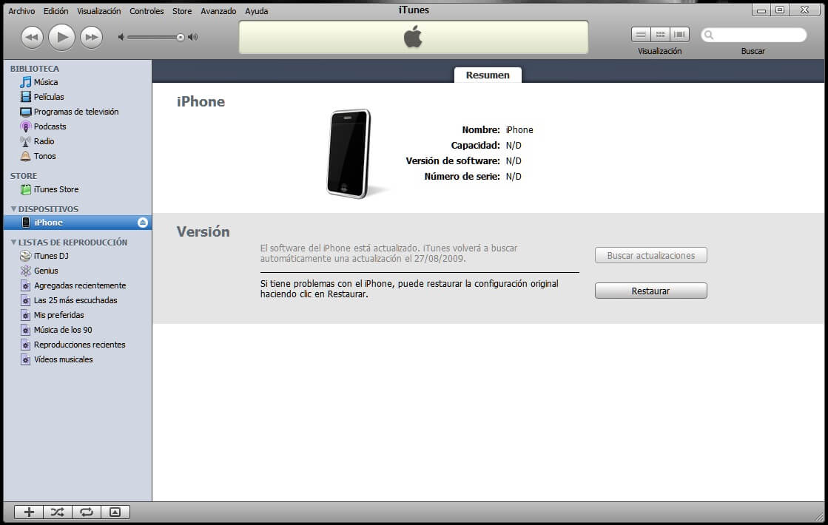
Task: Open the Controles menu
Action: pos(147,11)
